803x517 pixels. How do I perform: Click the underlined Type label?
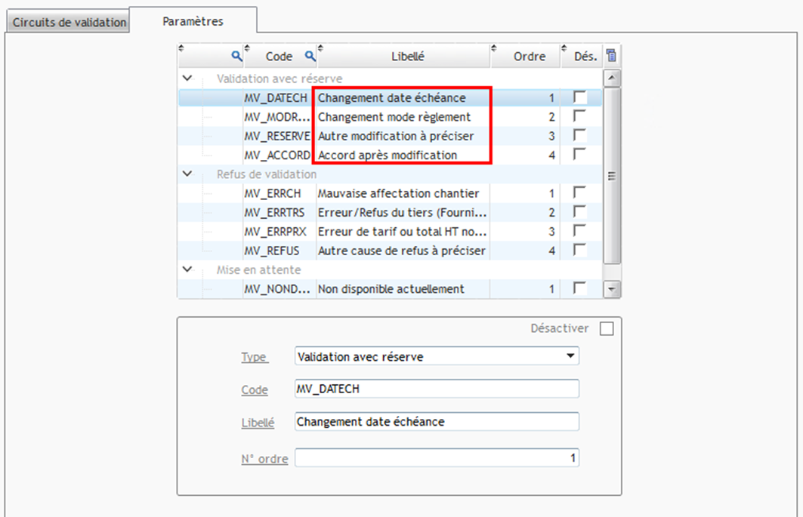[255, 356]
